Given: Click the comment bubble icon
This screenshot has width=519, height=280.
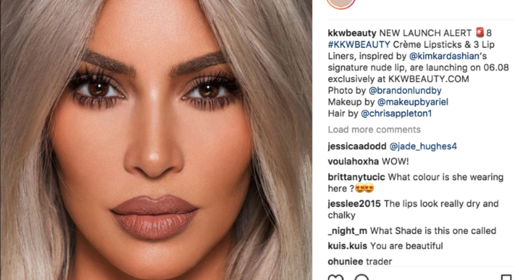Looking at the screenshot, I should pos(361,277).
